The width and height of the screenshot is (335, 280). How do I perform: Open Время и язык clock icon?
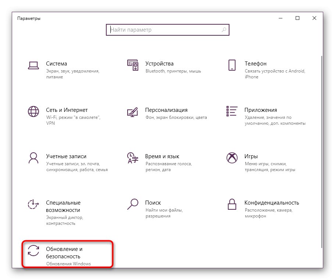132,158
